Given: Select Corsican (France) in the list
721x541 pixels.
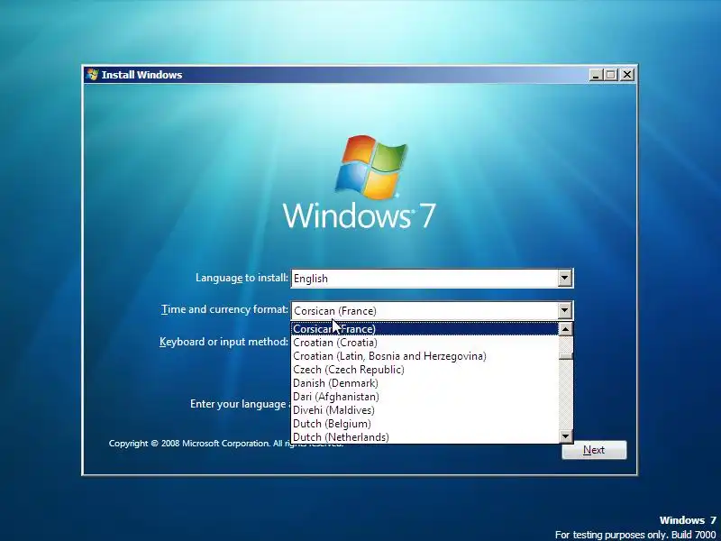Looking at the screenshot, I should [x=425, y=329].
